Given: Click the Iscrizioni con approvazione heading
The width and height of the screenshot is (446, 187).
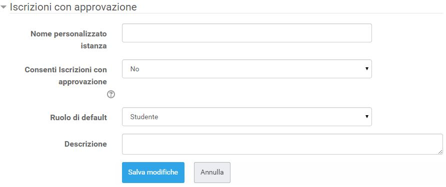Looking at the screenshot, I should pyautogui.click(x=73, y=7).
